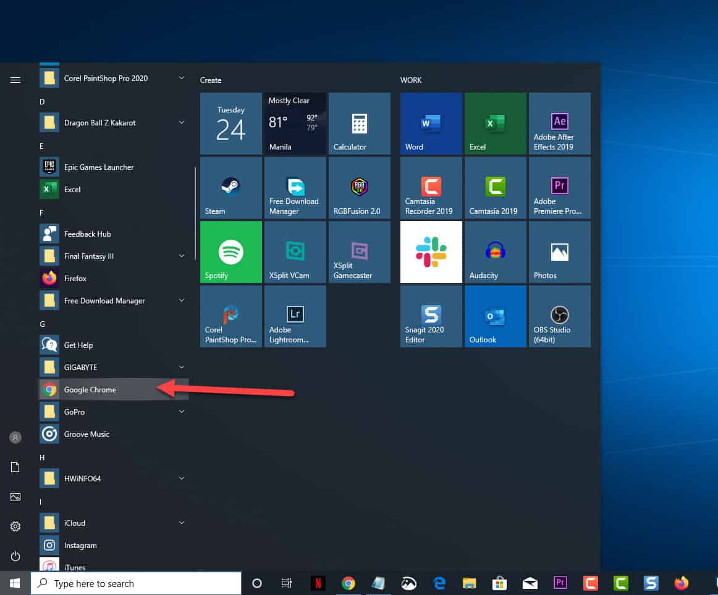Launch the Audacity tile
The height and width of the screenshot is (595, 718).
[495, 252]
